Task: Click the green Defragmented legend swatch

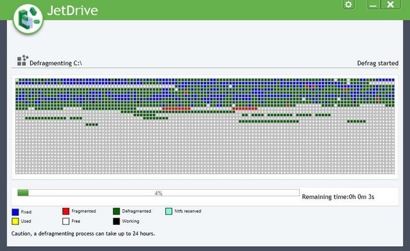Action: 116,211
